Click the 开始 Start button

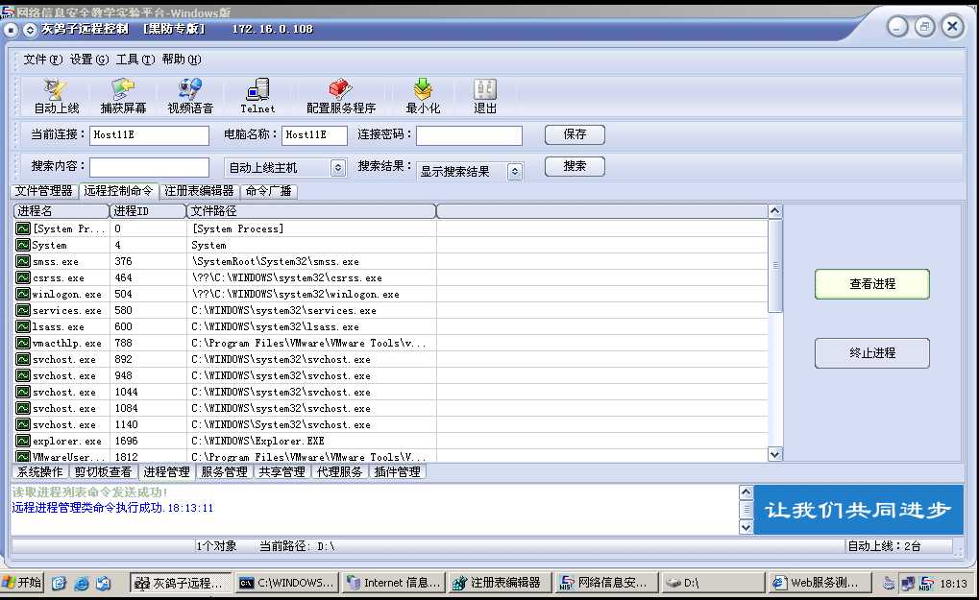22,583
